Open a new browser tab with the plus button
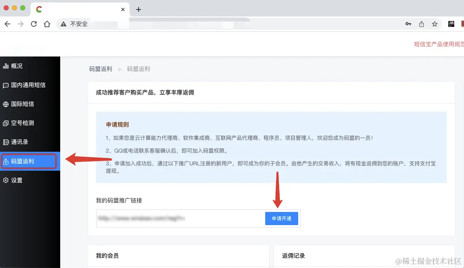The width and height of the screenshot is (464, 268). 139,9
